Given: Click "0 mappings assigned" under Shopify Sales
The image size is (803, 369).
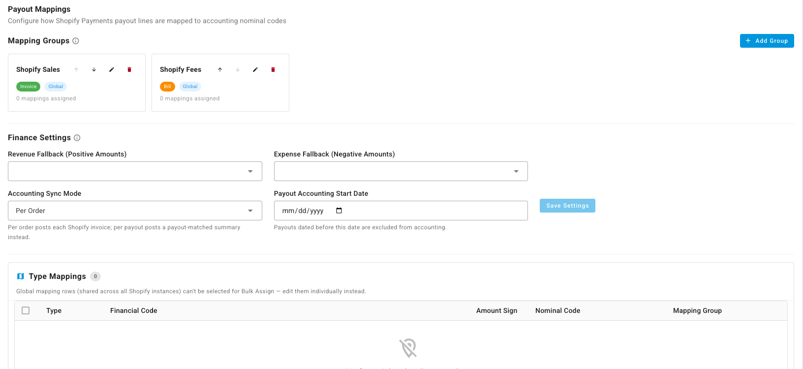Looking at the screenshot, I should click(46, 98).
